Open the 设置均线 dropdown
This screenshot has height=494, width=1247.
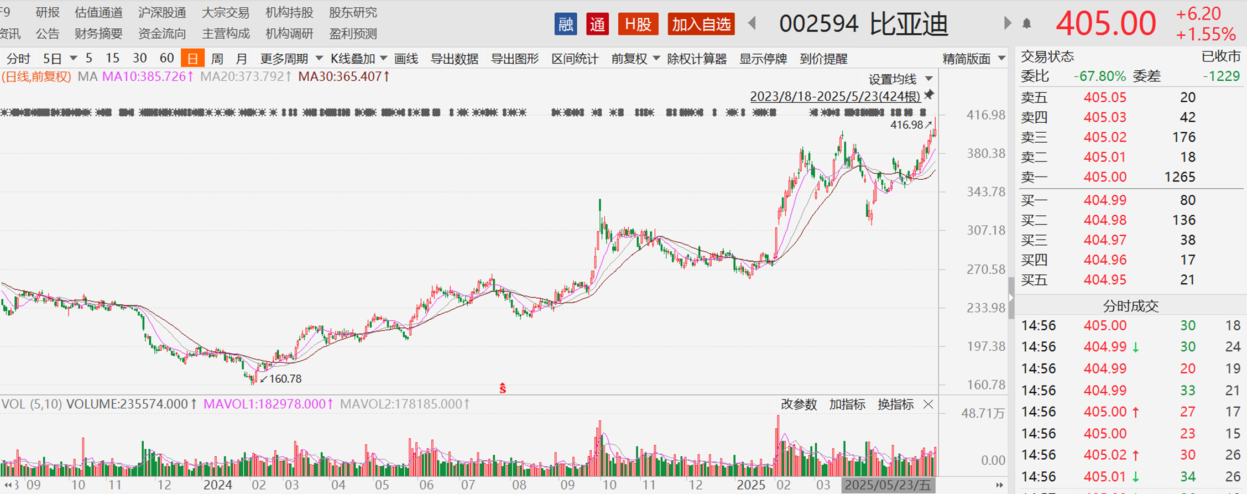coord(900,79)
